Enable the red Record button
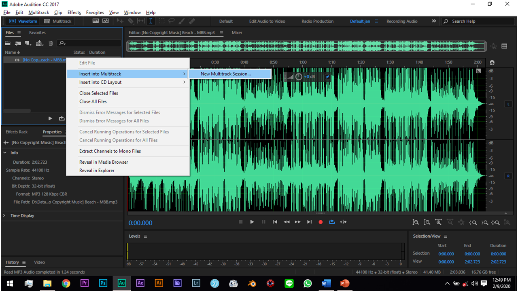Image resolution: width=518 pixels, height=291 pixels. (321, 222)
